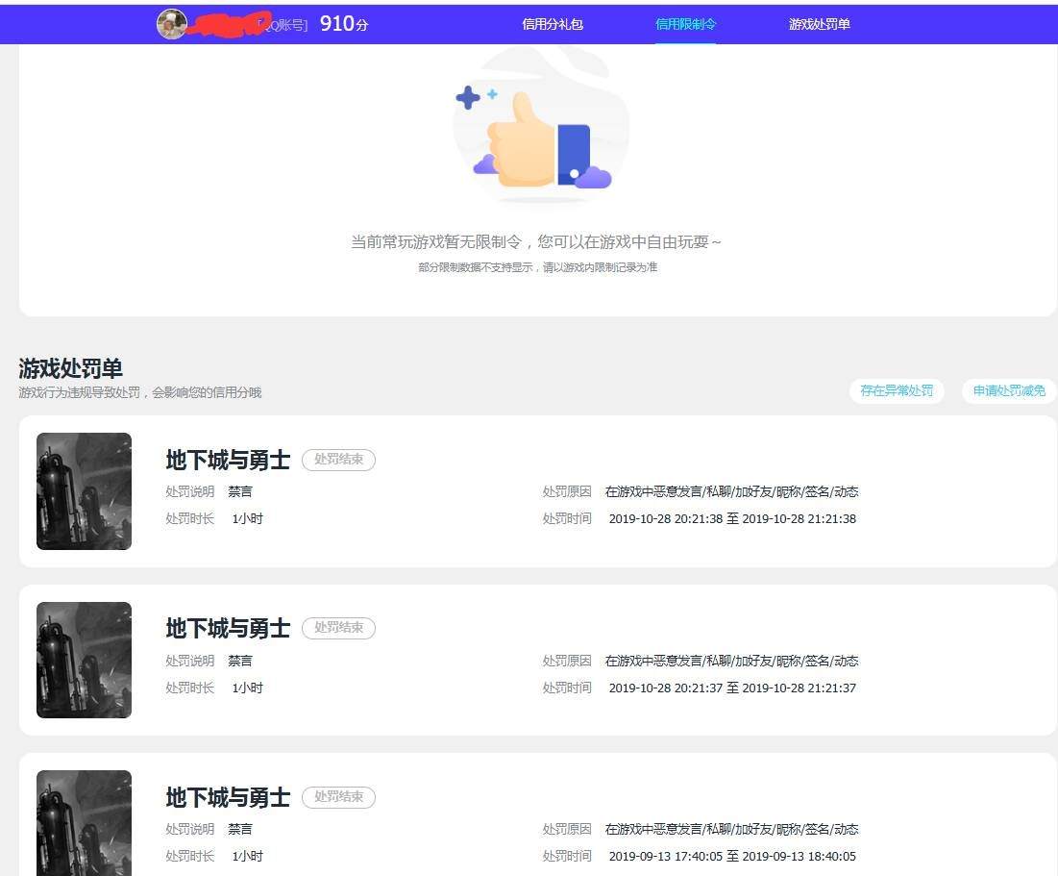
Task: Click penalty reason text on the 20:21:38 card
Action: 731,491
